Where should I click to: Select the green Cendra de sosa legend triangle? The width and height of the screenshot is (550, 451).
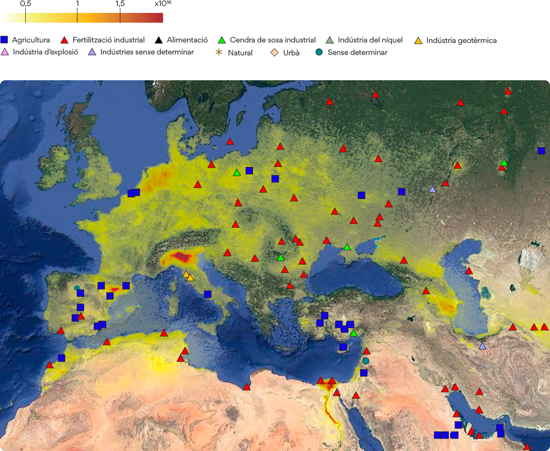(x=221, y=40)
